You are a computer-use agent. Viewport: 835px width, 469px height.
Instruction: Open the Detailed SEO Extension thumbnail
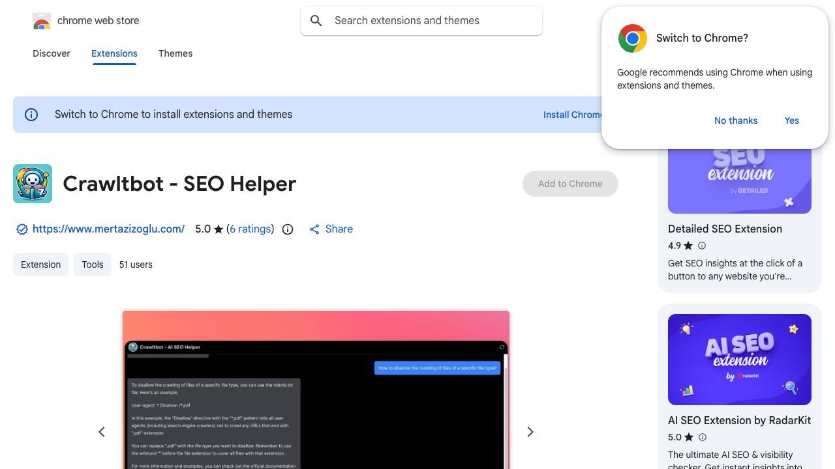740,180
